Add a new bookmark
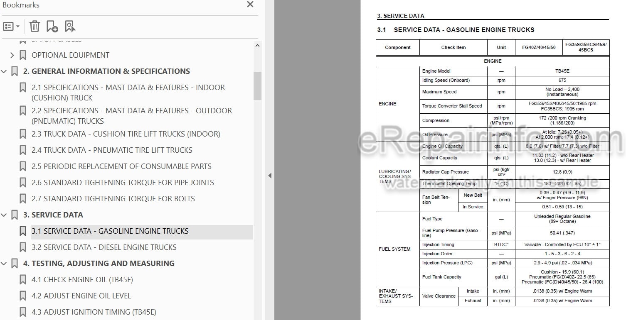The width and height of the screenshot is (626, 320). click(52, 27)
